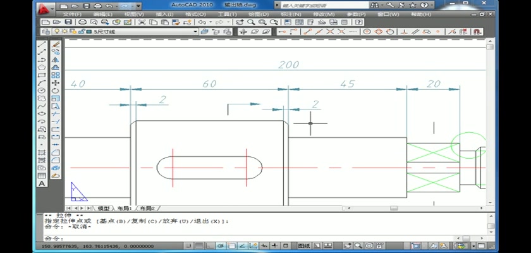This screenshot has width=531, height=253.
Task: Click the Snap to Intersection icon
Action: [330, 32]
